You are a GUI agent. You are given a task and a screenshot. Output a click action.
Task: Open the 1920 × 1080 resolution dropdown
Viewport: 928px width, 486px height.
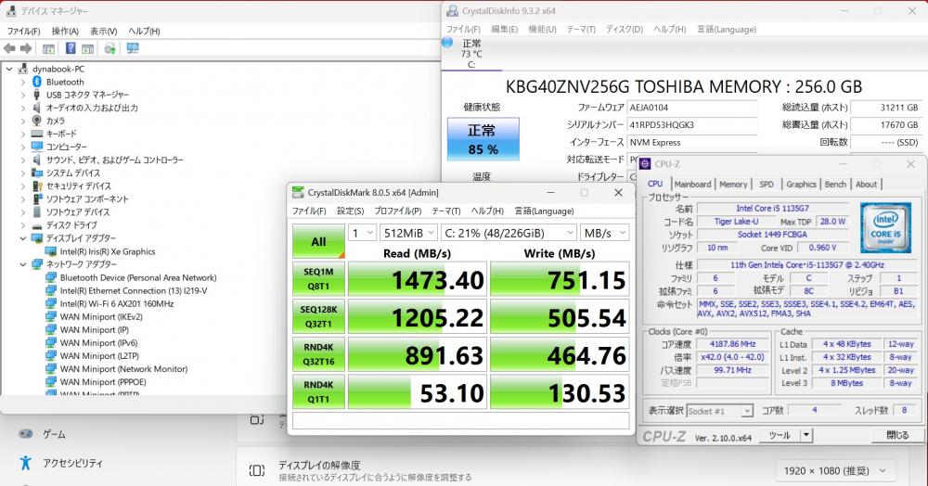835,470
